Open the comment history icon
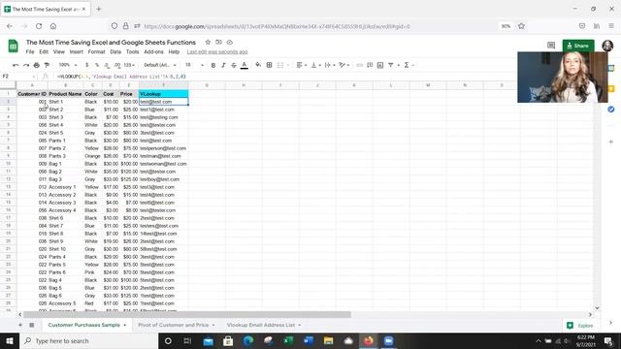 [551, 46]
